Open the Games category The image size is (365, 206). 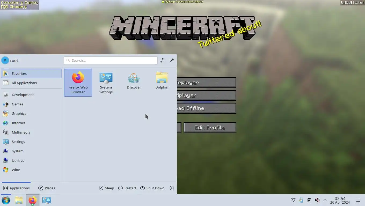click(x=31, y=104)
